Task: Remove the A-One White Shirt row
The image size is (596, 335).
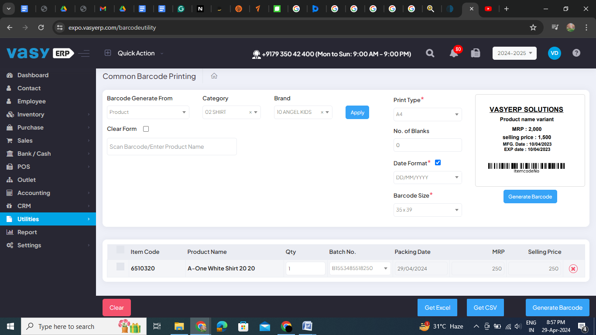Action: [x=573, y=269]
